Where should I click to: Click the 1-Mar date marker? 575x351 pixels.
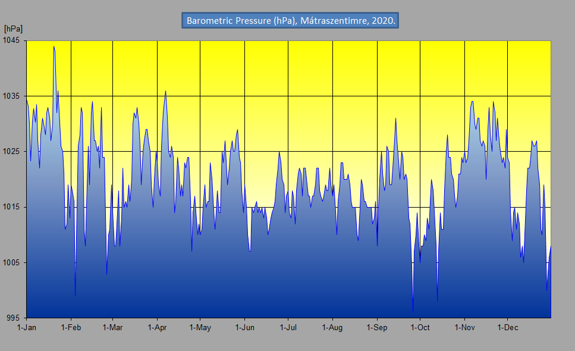tap(112, 328)
